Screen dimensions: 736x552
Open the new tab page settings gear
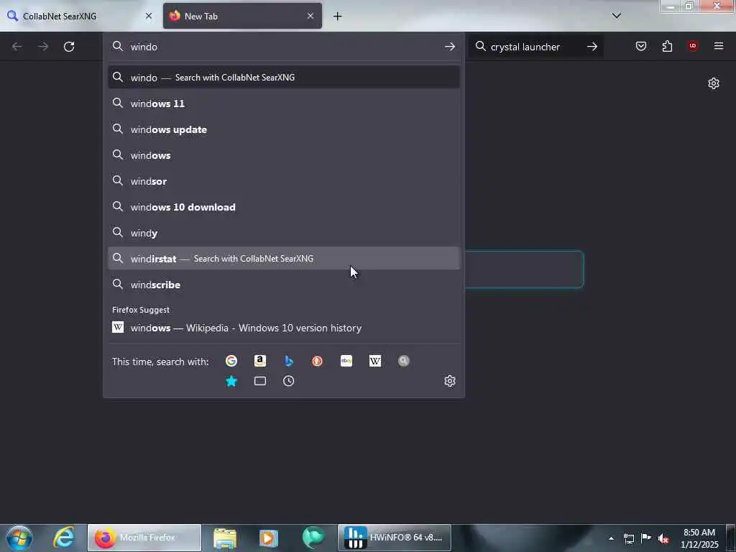pos(714,83)
